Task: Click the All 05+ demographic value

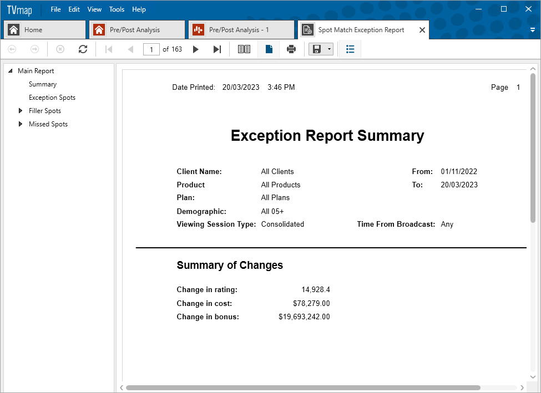Action: 272,211
